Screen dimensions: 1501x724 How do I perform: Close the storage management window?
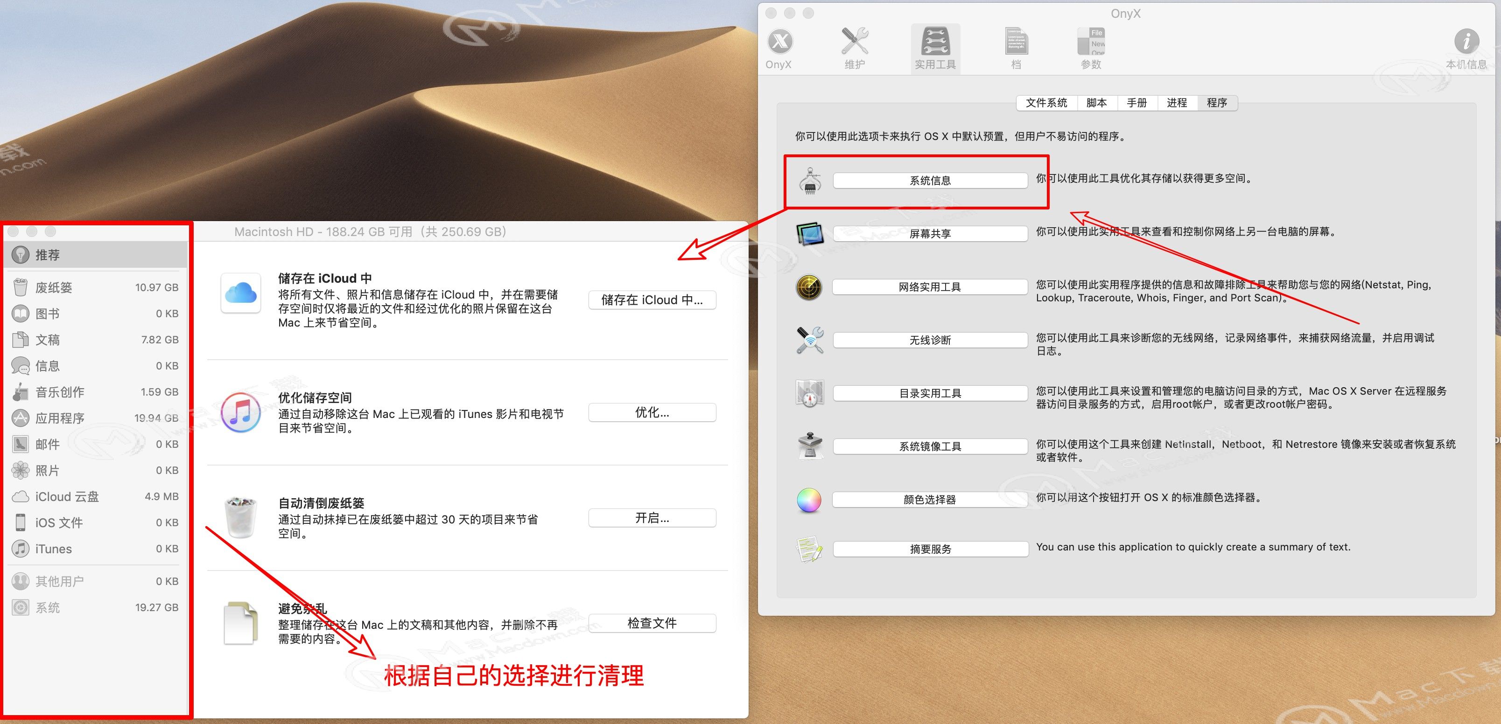14,231
